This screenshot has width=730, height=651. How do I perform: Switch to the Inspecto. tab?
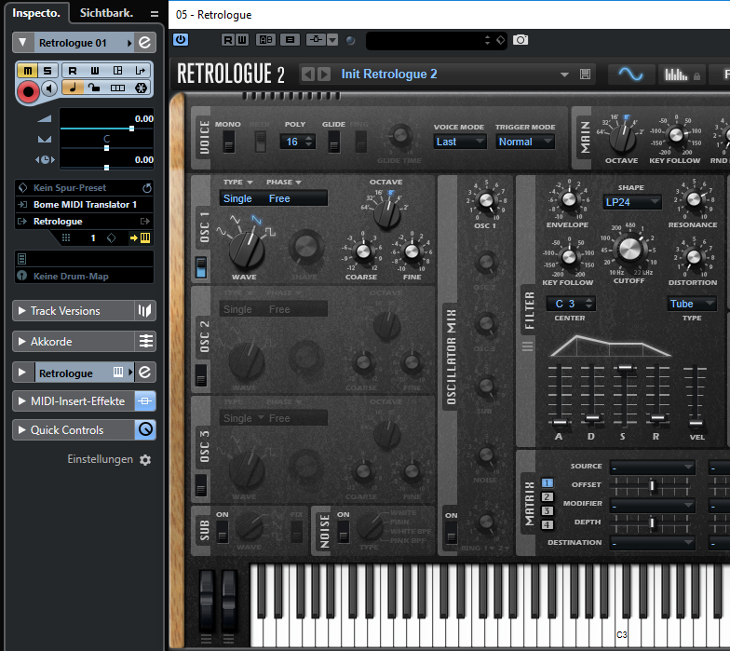point(36,13)
